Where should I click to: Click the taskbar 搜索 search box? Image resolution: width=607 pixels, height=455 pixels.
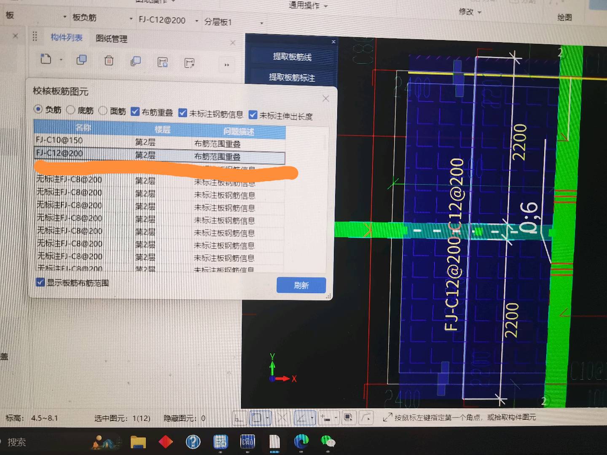tap(17, 442)
